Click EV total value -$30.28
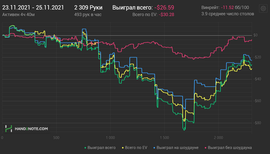The width and height of the screenshot is (270, 154). 166,14
